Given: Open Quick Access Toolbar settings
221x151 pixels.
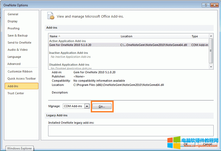Looking at the screenshot, I should point(22,79).
